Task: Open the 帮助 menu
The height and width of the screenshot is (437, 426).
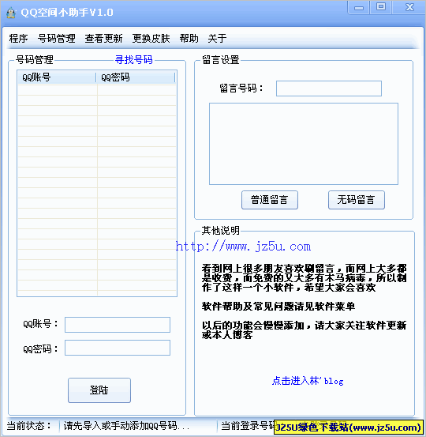Action: click(189, 38)
